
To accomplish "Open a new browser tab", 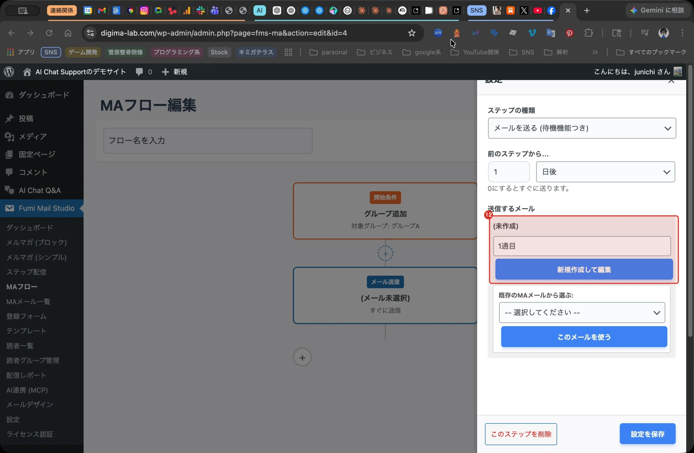I will coord(587,11).
